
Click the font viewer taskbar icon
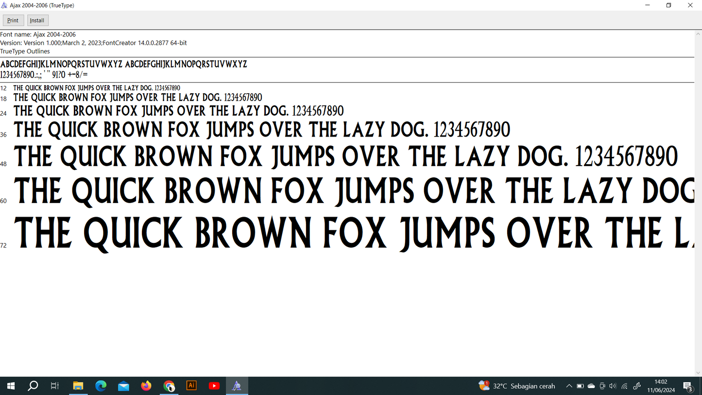(237, 386)
